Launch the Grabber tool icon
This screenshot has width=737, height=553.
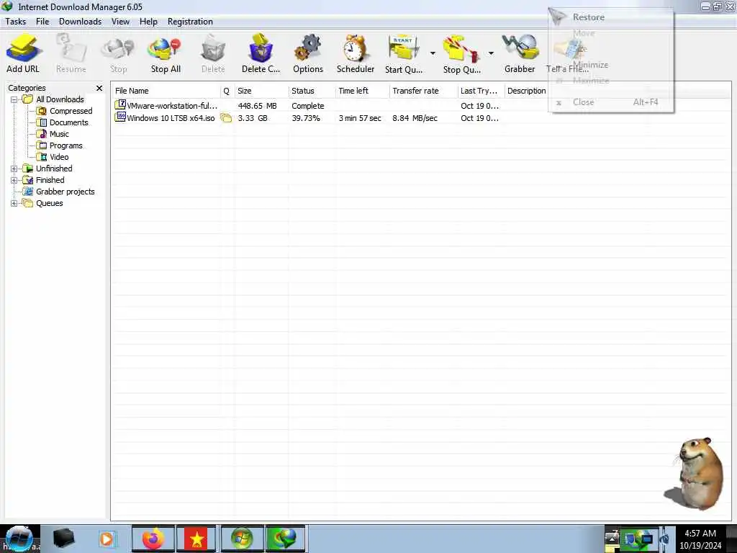pos(520,48)
